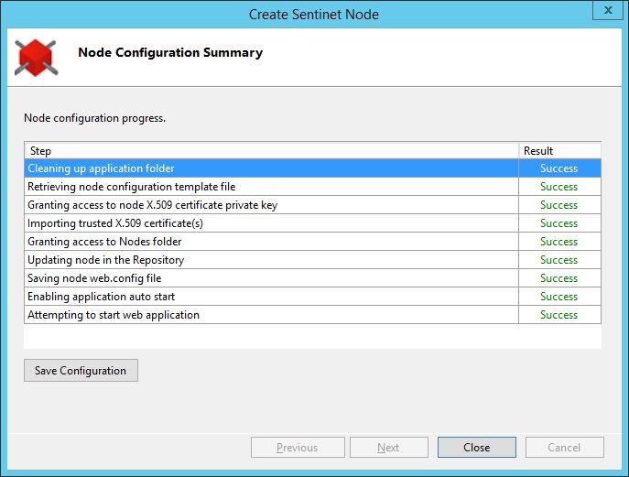
Task: Click the 'Create Sentinet Node' title bar text
Action: pos(314,15)
